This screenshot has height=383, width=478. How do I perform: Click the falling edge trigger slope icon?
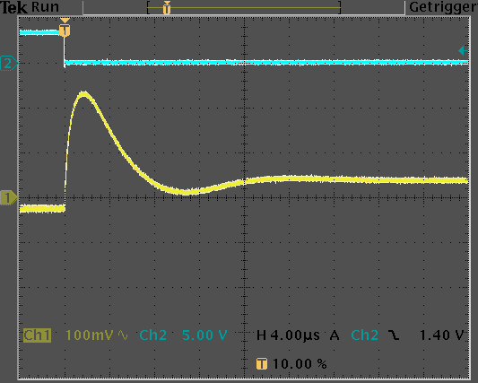394,335
